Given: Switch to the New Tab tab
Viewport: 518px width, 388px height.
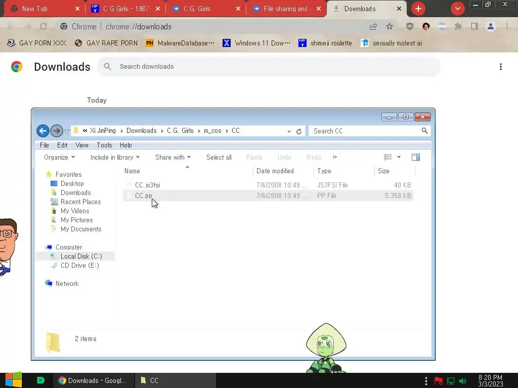Looking at the screenshot, I should [x=43, y=9].
